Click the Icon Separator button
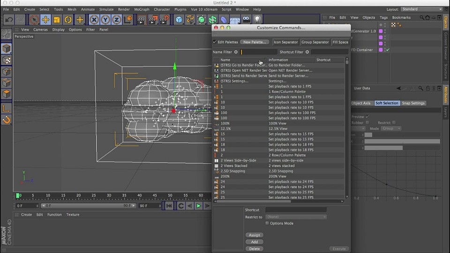This screenshot has width=450, height=253. (x=285, y=42)
